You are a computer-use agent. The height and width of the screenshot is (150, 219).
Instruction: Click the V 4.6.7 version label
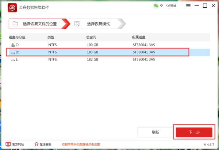209,145
